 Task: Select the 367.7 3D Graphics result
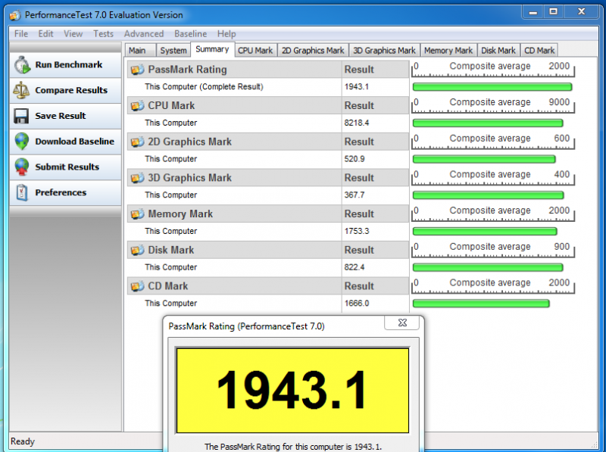pyautogui.click(x=355, y=195)
